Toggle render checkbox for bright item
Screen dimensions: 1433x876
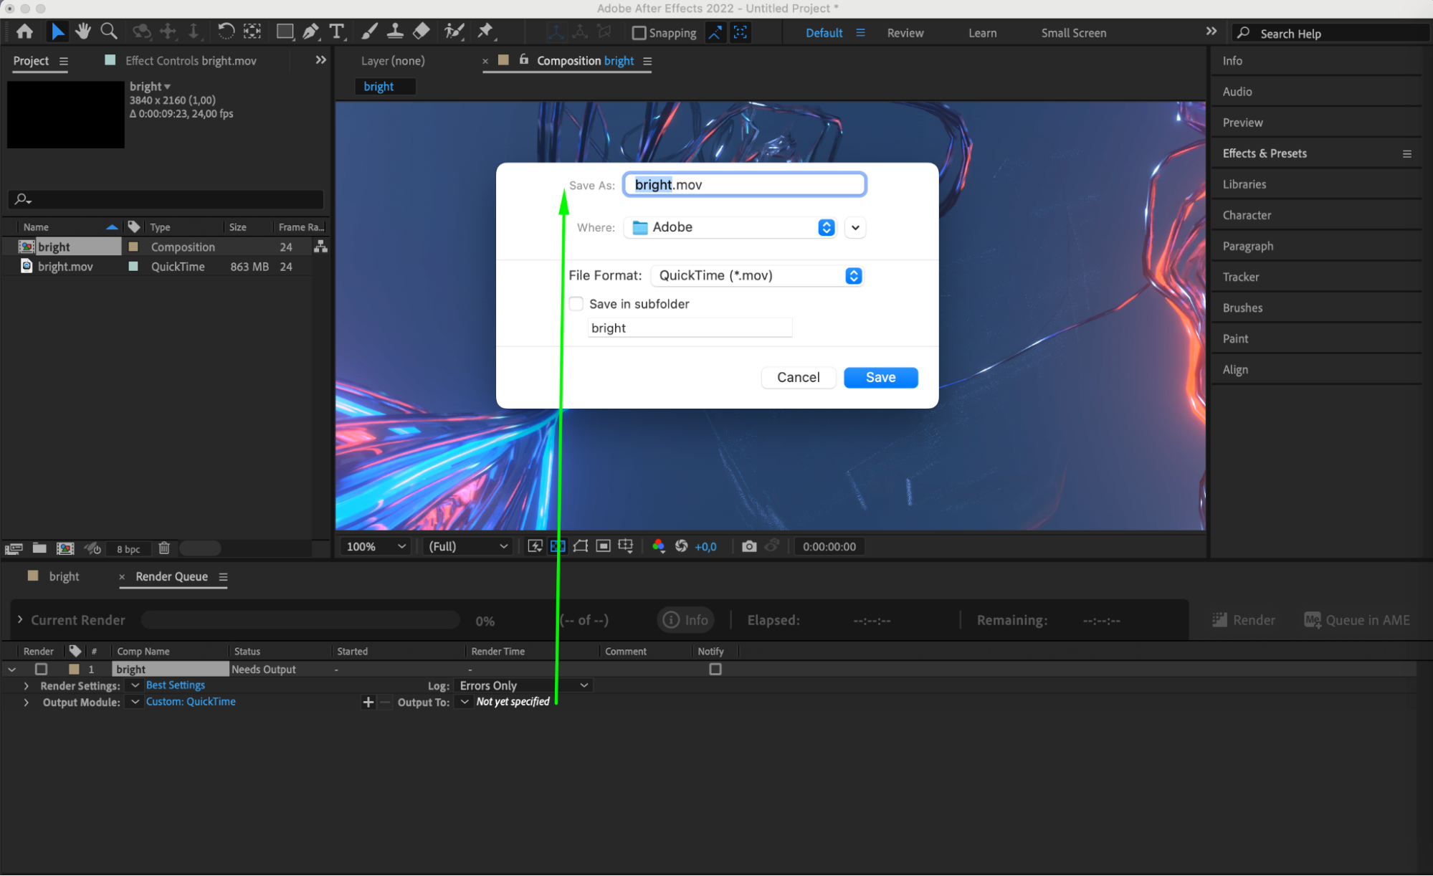click(42, 669)
